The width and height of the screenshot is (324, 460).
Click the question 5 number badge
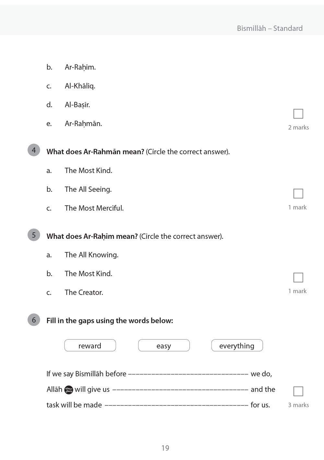coord(34,235)
